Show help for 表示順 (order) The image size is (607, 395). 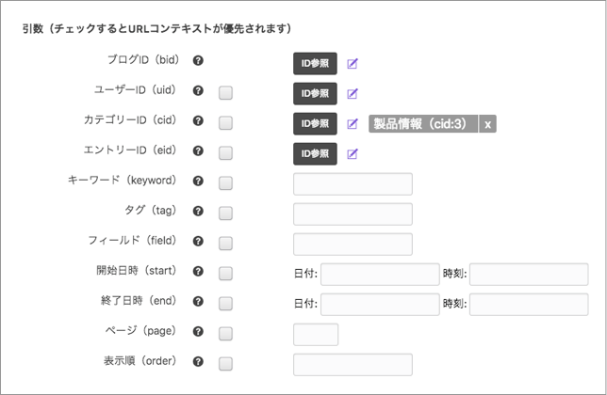[x=199, y=361]
